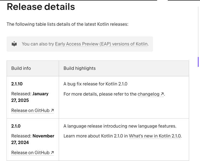Viewport: 200px width, 161px height.
Task: Click the external arrow icon beside changelog
Action: click(x=162, y=94)
